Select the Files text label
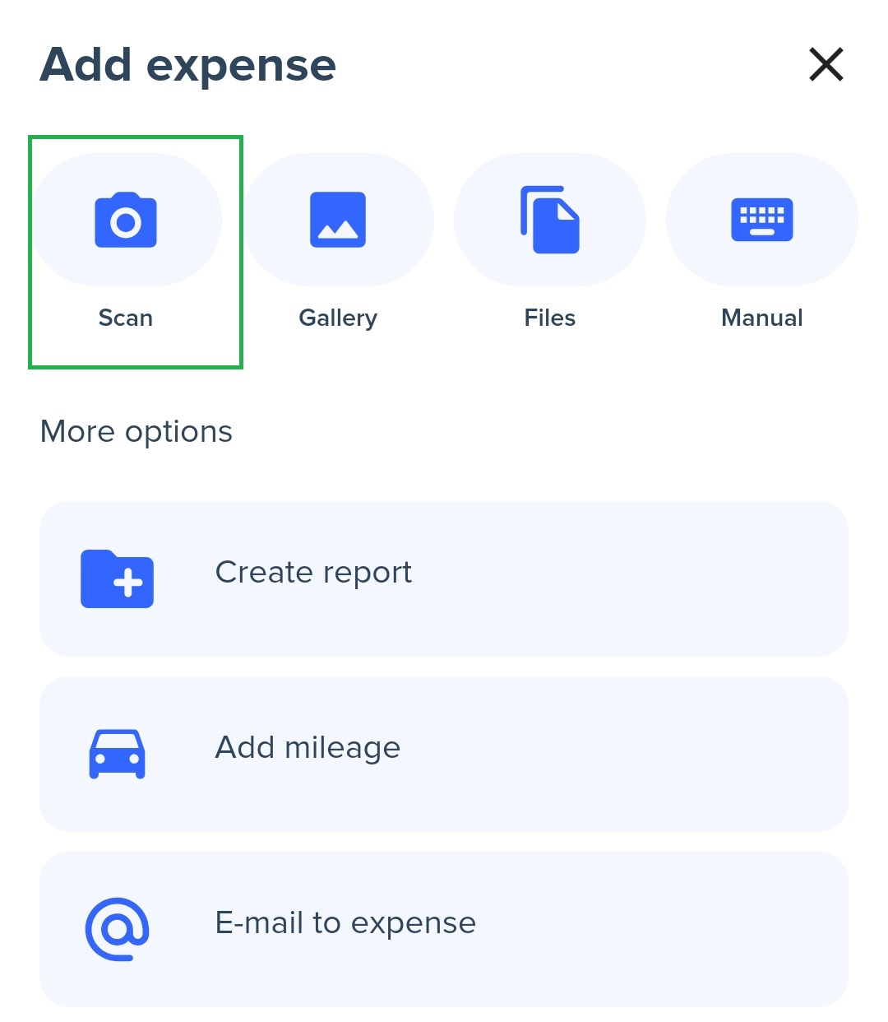 [x=550, y=318]
